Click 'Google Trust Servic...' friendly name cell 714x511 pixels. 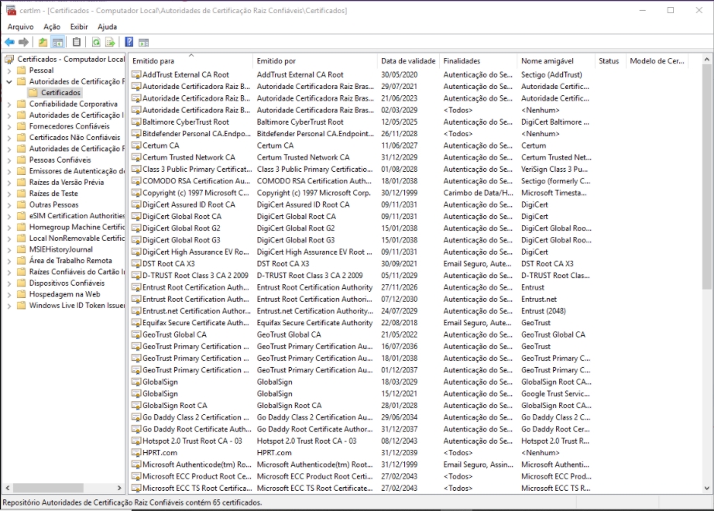point(555,393)
